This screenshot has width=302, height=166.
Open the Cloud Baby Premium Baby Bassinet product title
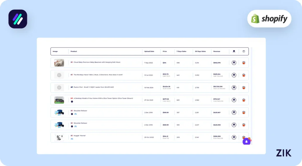pos(97,62)
